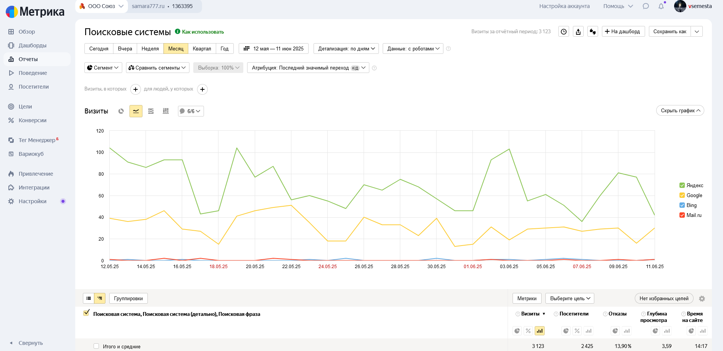Select the Неделя period tab
This screenshot has width=723, height=351.
[150, 49]
